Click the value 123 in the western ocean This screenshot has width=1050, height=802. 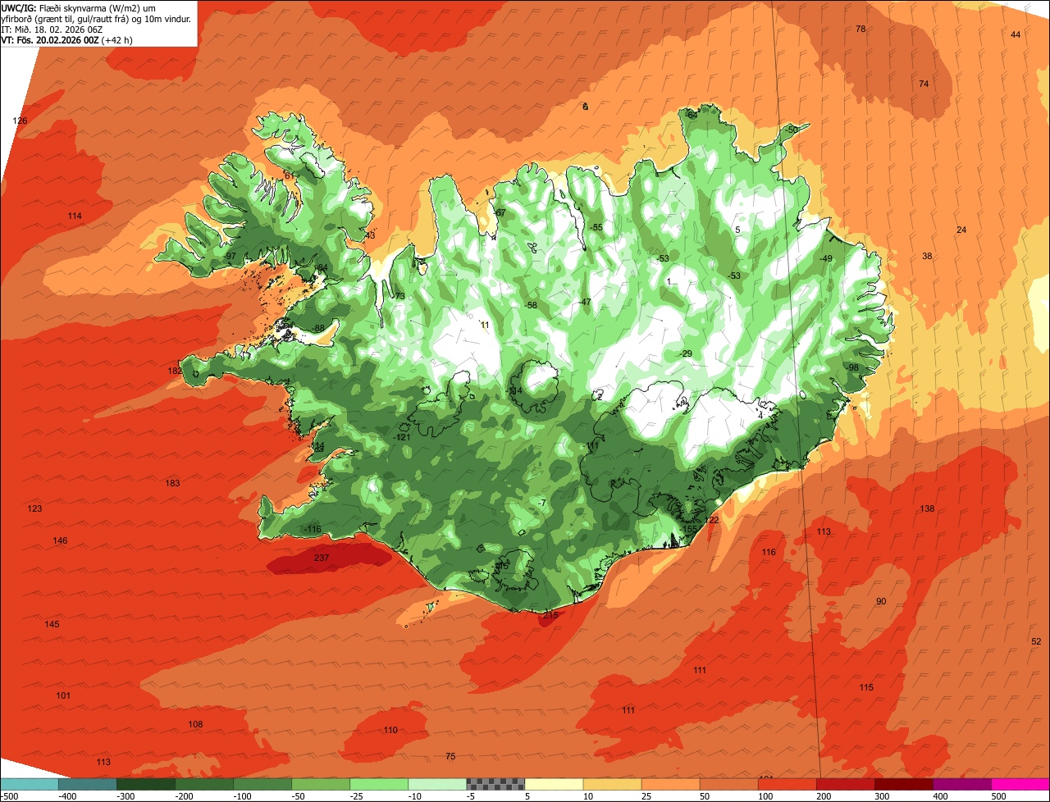pyautogui.click(x=34, y=508)
